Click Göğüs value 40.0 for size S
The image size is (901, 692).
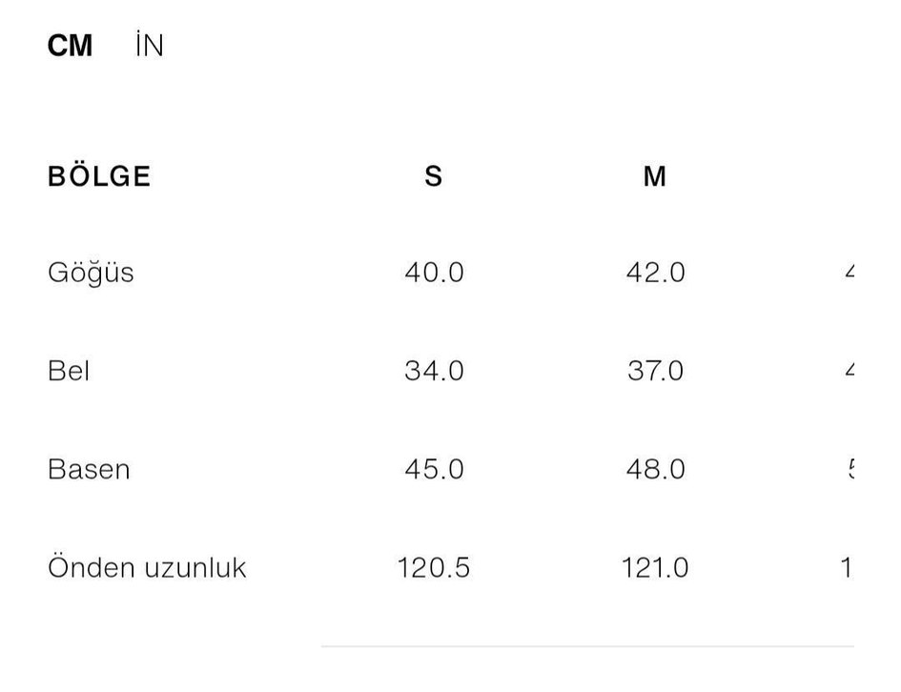434,273
